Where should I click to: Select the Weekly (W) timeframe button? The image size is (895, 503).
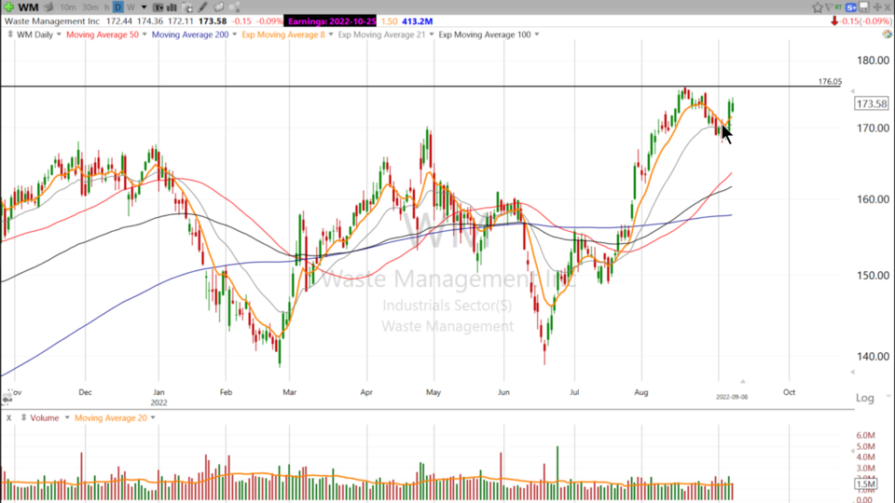[x=131, y=7]
